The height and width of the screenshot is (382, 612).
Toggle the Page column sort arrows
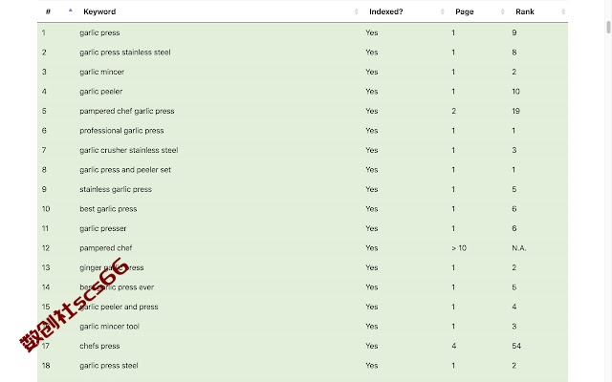pos(502,11)
